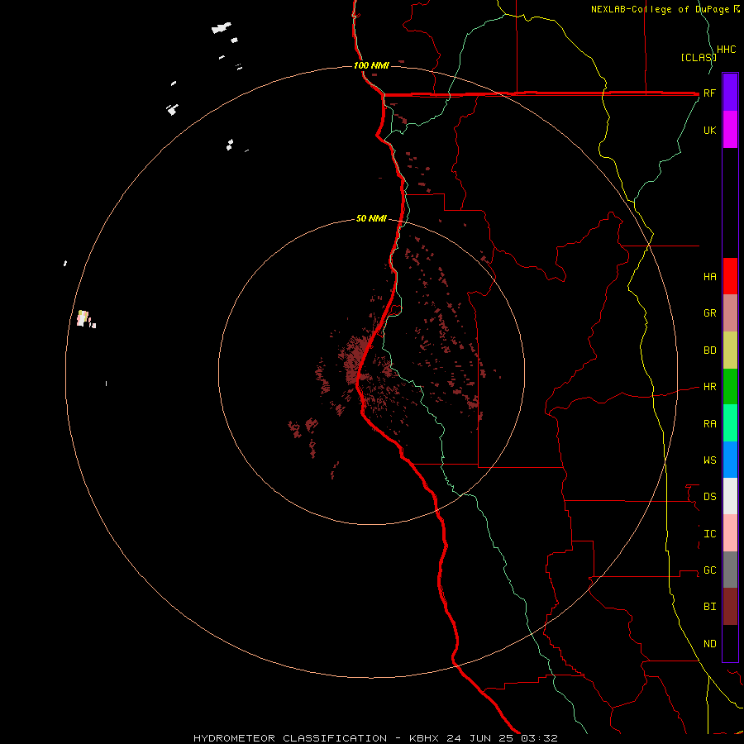Click the RA legend label
Screen dimensions: 744x744
(x=710, y=424)
